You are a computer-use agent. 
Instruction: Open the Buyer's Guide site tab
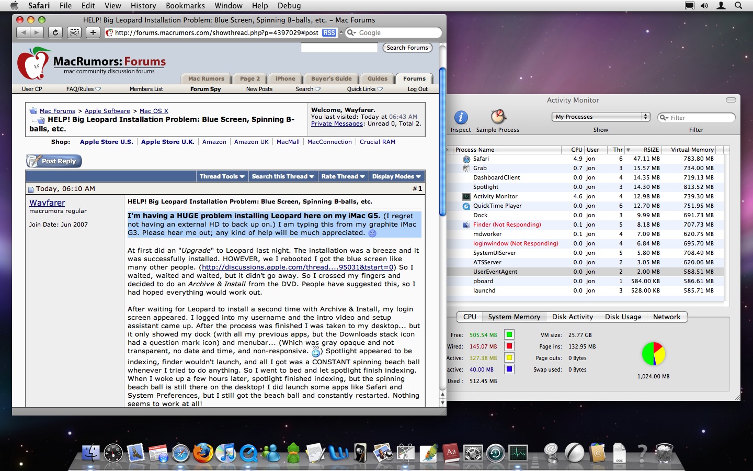tap(332, 78)
